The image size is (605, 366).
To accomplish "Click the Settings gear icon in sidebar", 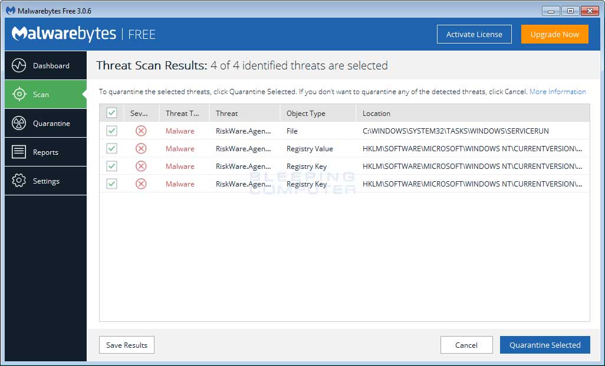I will (19, 181).
